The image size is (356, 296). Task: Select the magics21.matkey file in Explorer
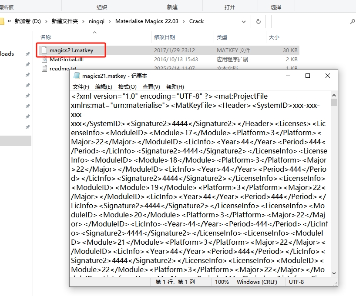coord(71,50)
